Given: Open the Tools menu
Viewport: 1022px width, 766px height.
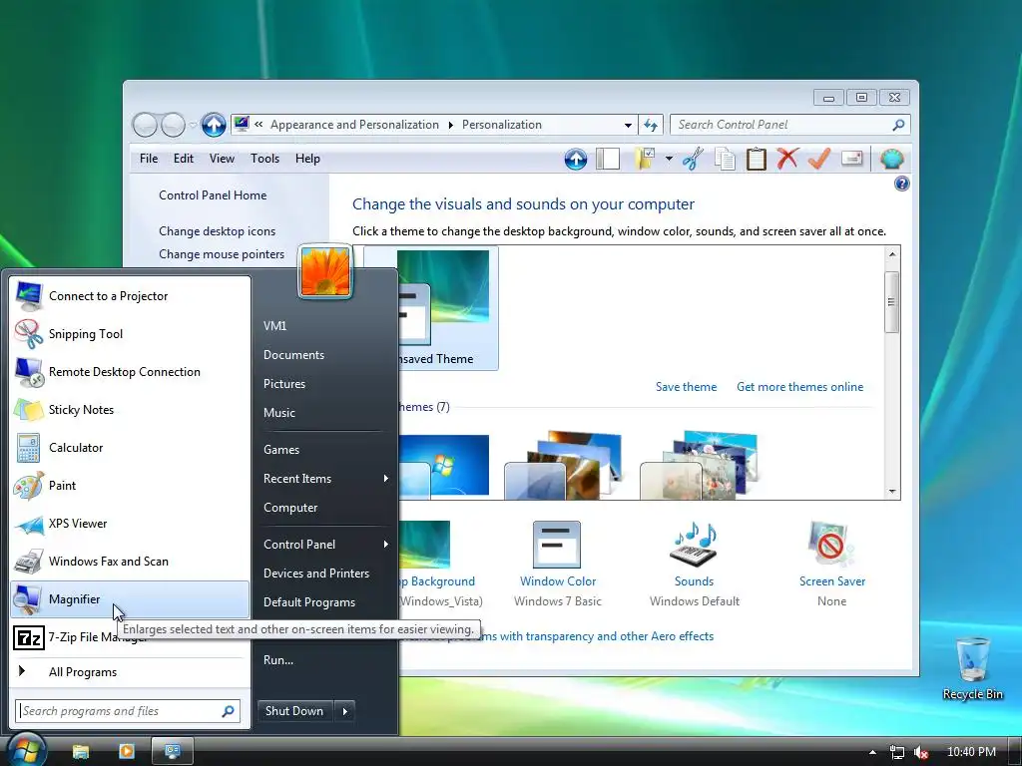Looking at the screenshot, I should point(264,159).
